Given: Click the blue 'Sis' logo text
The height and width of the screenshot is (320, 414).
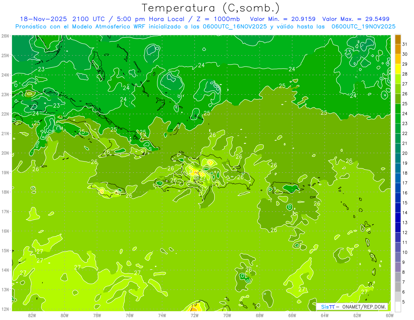Looking at the screenshot, I should (x=325, y=307).
